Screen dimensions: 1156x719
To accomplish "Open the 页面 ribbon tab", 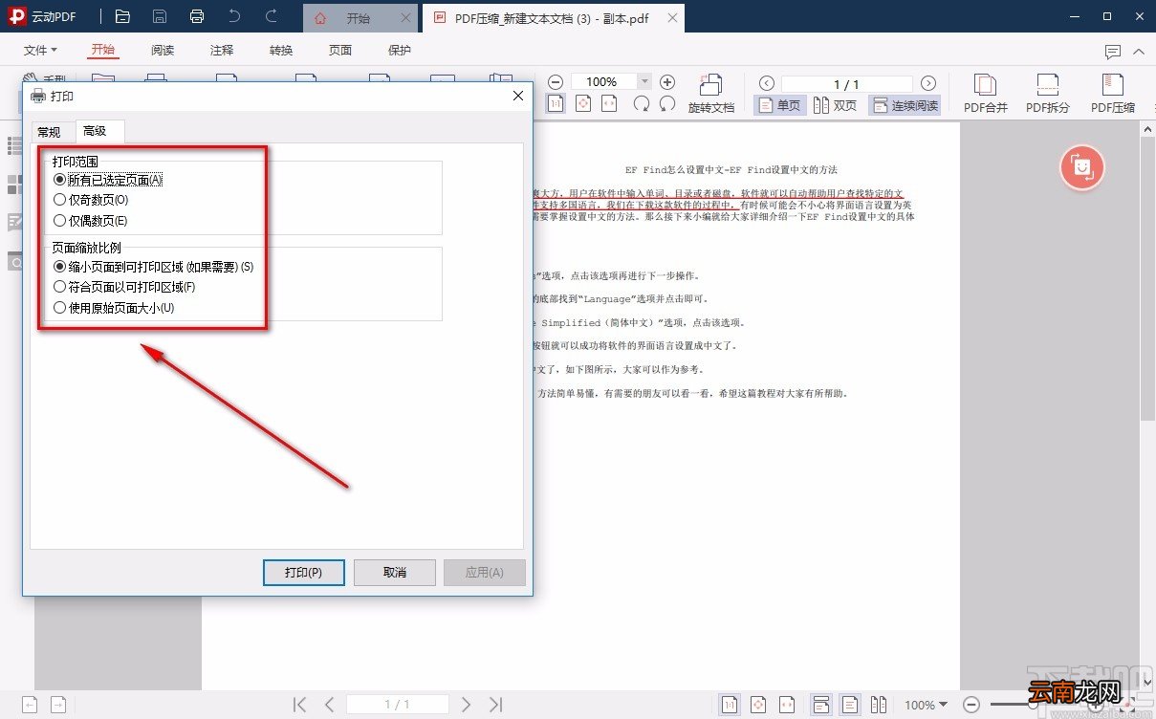I will tap(340, 51).
